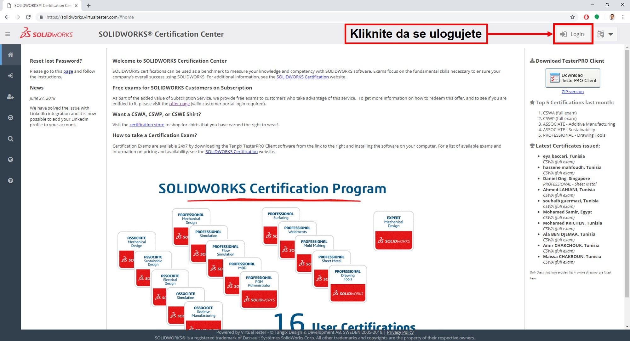Open Chrome three-dot menu
The image size is (630, 341).
[x=623, y=17]
